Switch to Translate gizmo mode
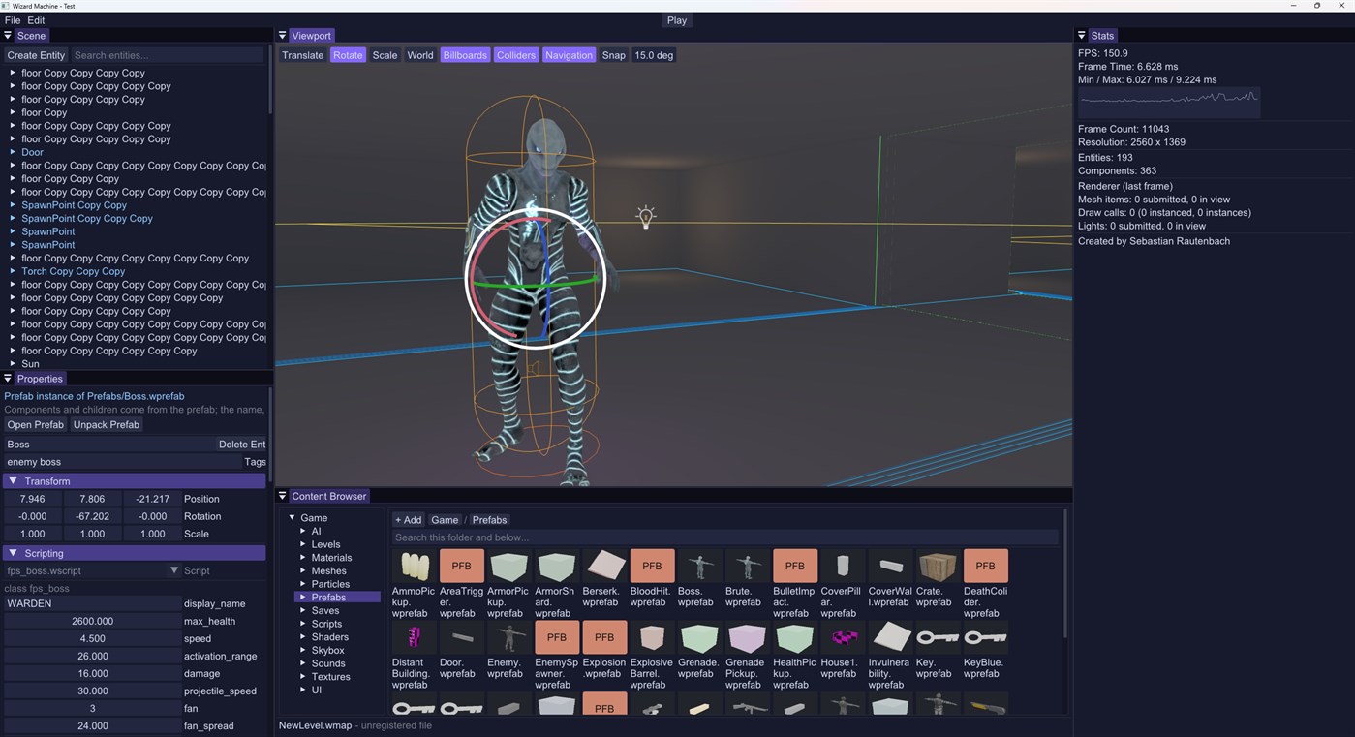 [x=303, y=55]
